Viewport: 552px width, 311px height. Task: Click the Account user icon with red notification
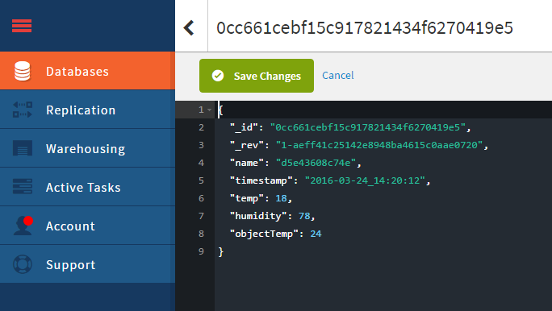click(23, 226)
